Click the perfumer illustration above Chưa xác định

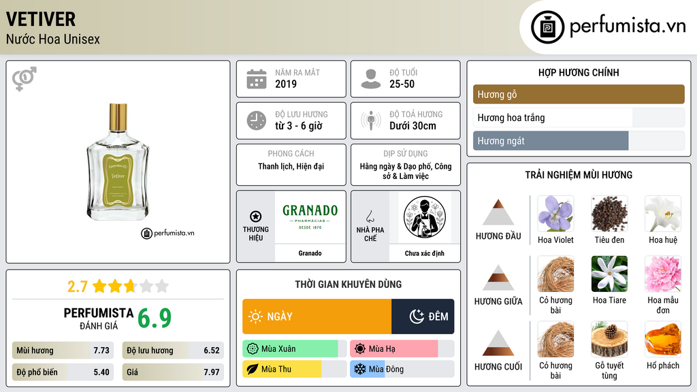click(425, 217)
